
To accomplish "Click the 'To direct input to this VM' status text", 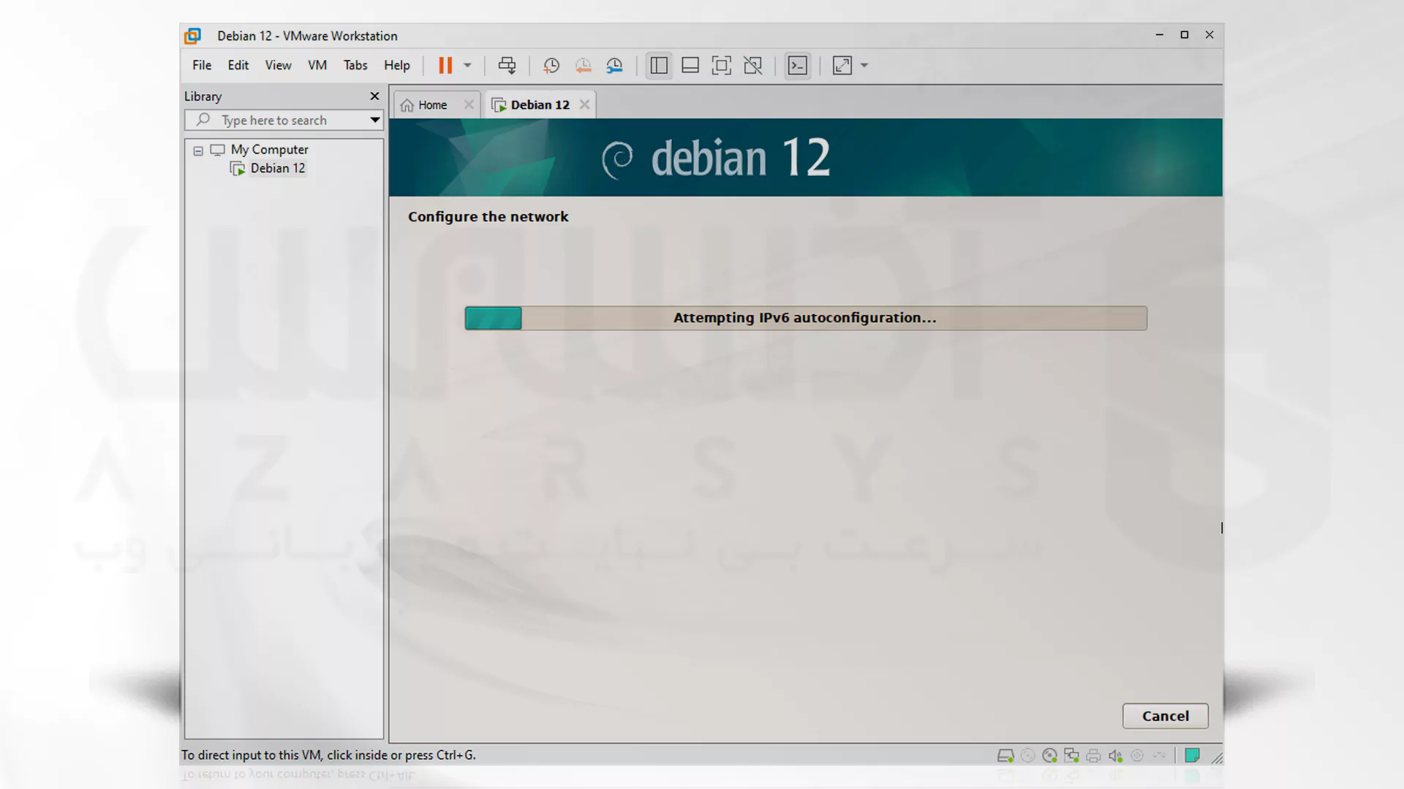I will (328, 755).
